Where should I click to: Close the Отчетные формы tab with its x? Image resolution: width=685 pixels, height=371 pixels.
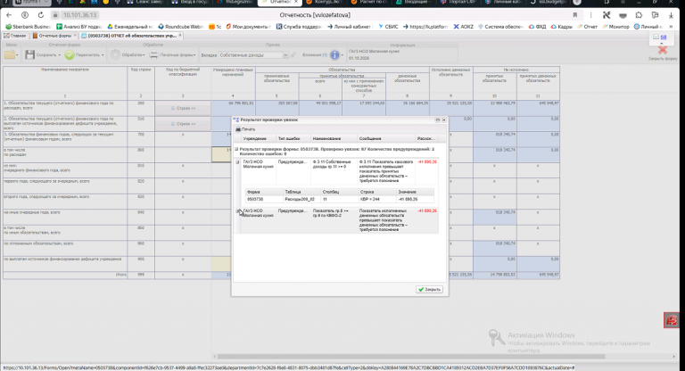(75, 36)
